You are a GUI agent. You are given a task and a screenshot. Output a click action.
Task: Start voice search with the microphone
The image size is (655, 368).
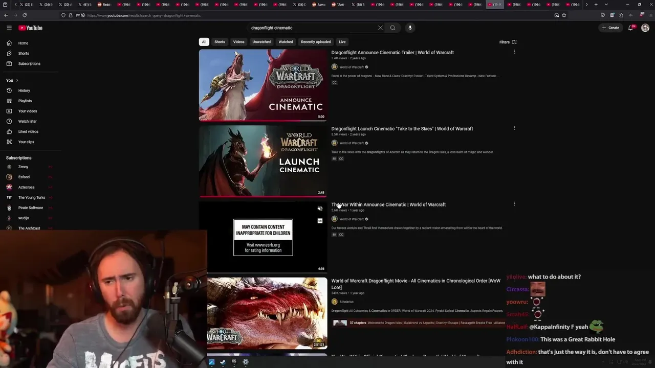click(410, 28)
